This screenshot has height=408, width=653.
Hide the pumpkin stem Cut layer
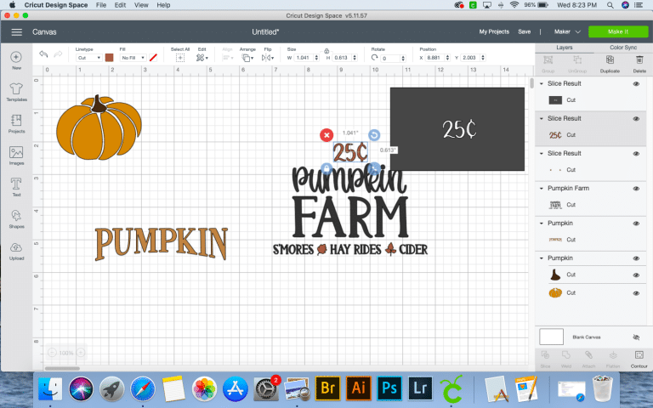(636, 275)
